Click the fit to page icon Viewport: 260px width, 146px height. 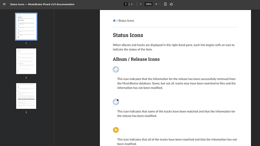(165, 4)
